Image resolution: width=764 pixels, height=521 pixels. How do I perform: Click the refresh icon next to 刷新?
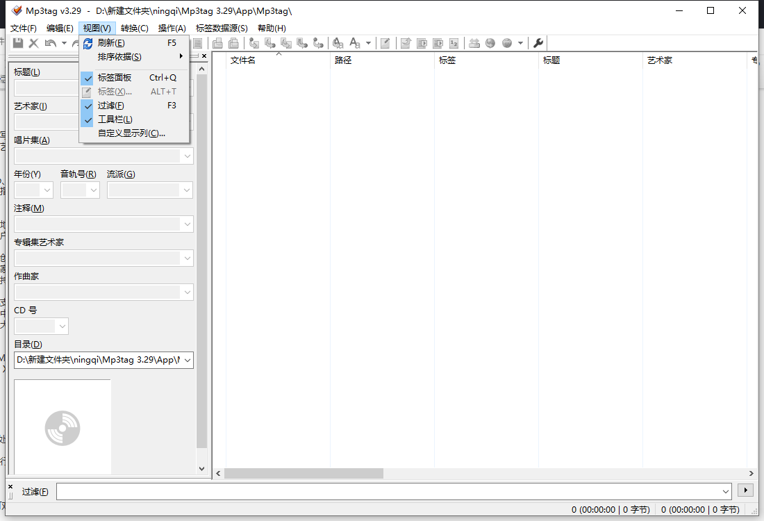coord(88,43)
